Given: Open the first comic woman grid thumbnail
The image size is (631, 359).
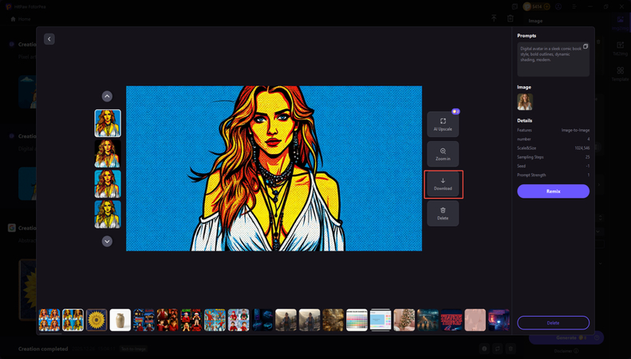Looking at the screenshot, I should (49, 320).
